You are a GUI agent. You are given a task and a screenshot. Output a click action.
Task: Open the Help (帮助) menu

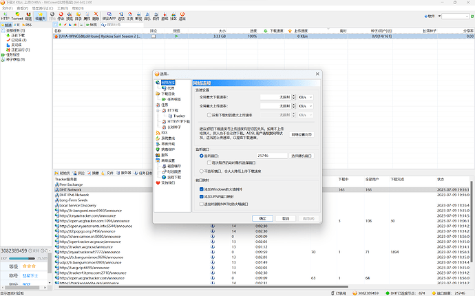tap(78, 8)
